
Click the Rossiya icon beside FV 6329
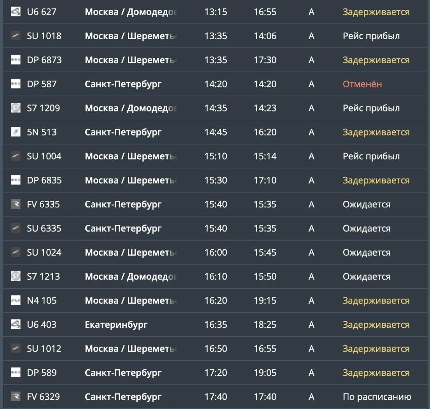point(15,397)
